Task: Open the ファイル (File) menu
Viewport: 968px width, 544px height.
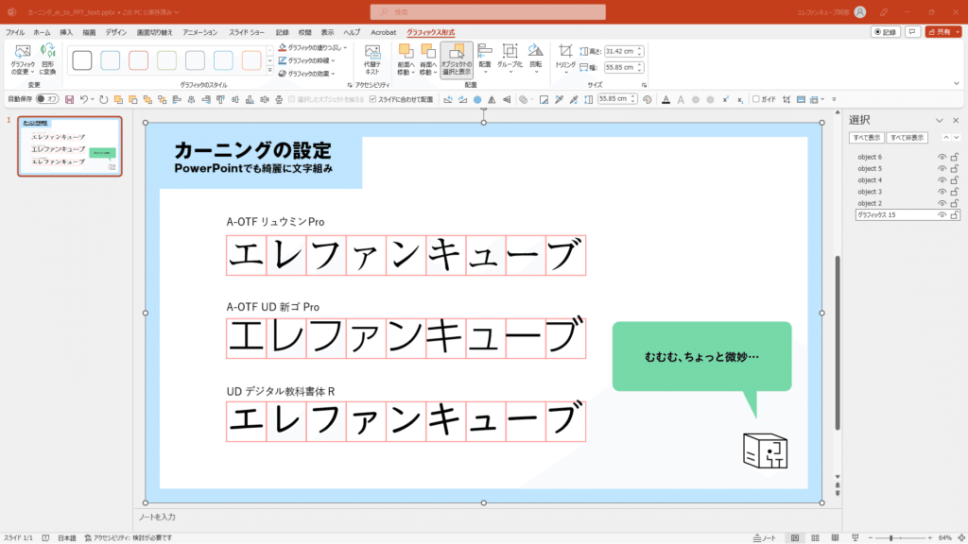Action: coord(15,32)
